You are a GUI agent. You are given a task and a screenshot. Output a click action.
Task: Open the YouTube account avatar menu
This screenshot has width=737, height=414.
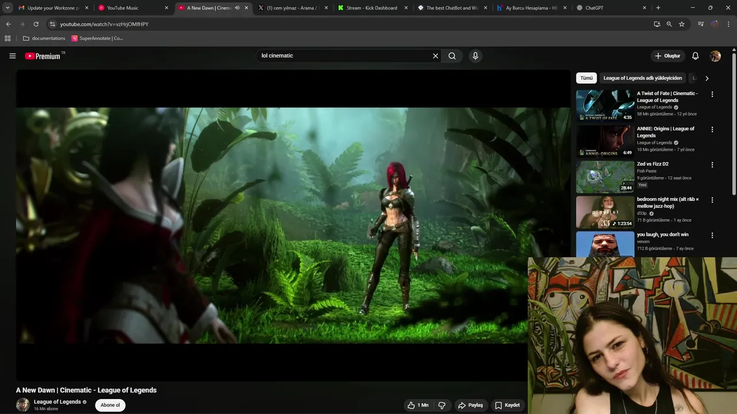tap(715, 56)
